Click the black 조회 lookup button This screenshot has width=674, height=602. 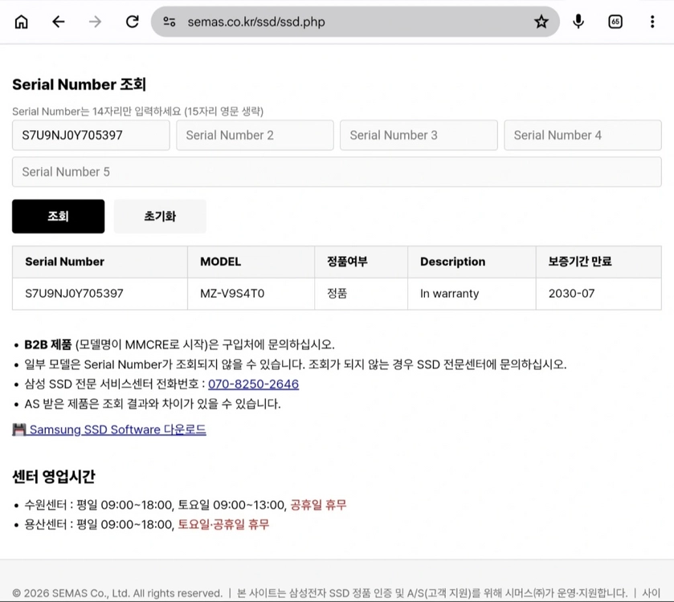tap(58, 217)
